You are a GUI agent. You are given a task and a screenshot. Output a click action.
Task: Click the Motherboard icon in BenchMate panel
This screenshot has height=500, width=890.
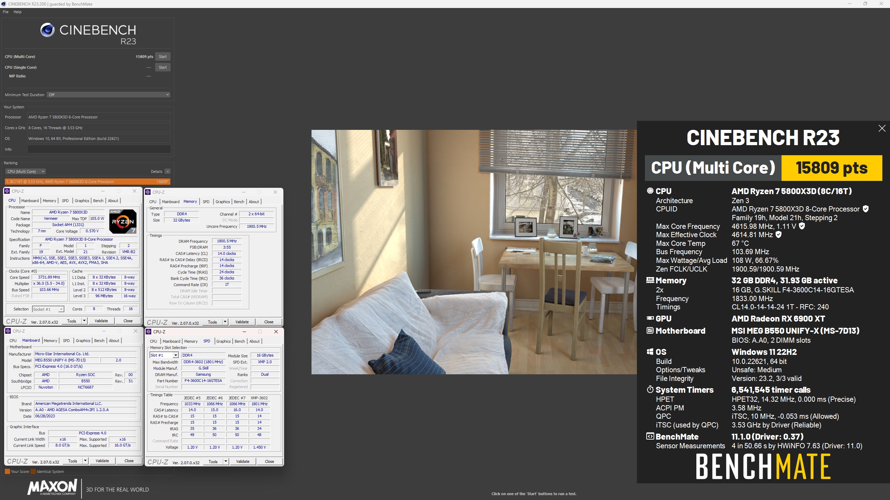pos(650,331)
